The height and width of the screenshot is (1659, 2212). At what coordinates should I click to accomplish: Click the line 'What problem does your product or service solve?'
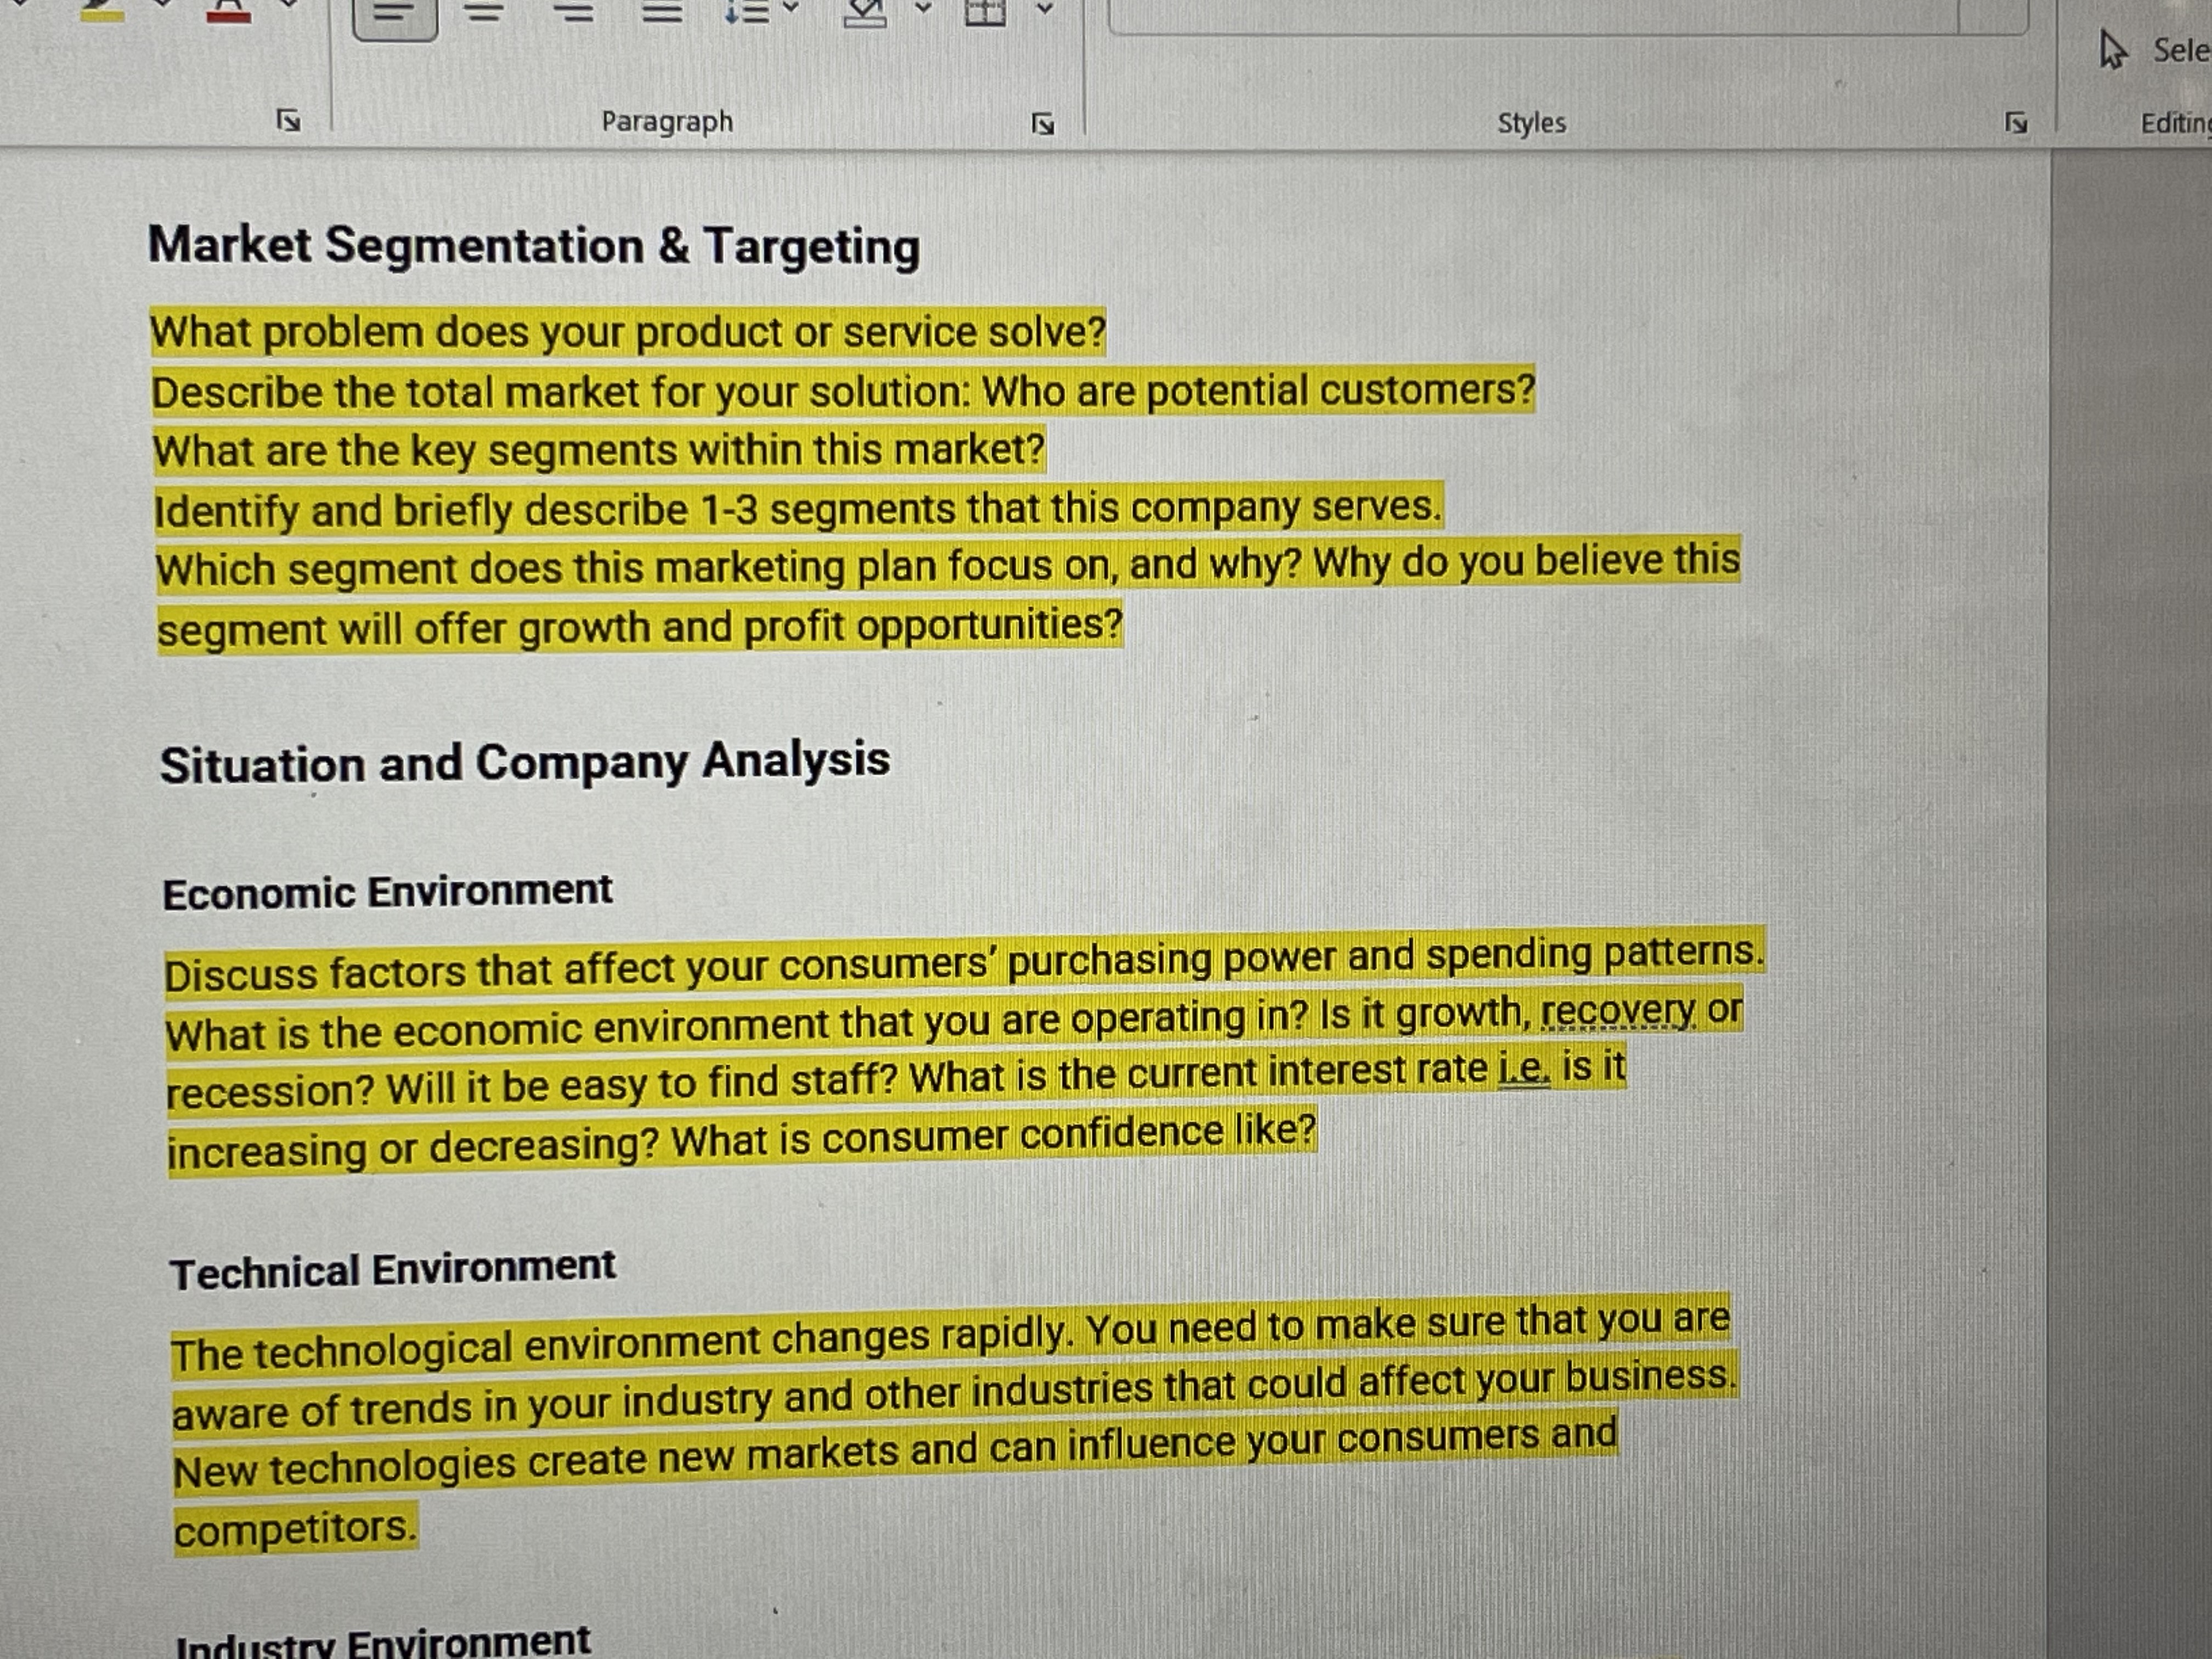[x=628, y=332]
